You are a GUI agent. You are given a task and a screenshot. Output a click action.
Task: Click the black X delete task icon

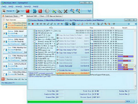click(65, 11)
